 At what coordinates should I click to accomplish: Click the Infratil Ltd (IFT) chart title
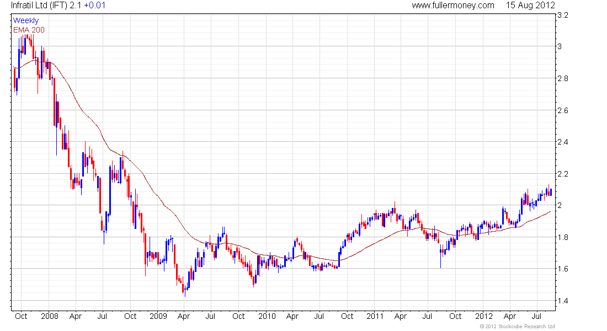pyautogui.click(x=39, y=6)
